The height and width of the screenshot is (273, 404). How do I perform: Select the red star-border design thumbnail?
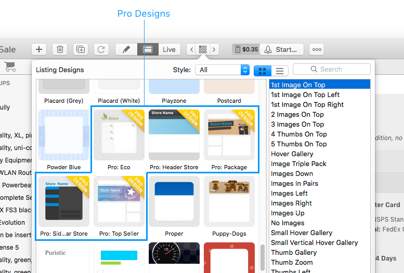229,257
